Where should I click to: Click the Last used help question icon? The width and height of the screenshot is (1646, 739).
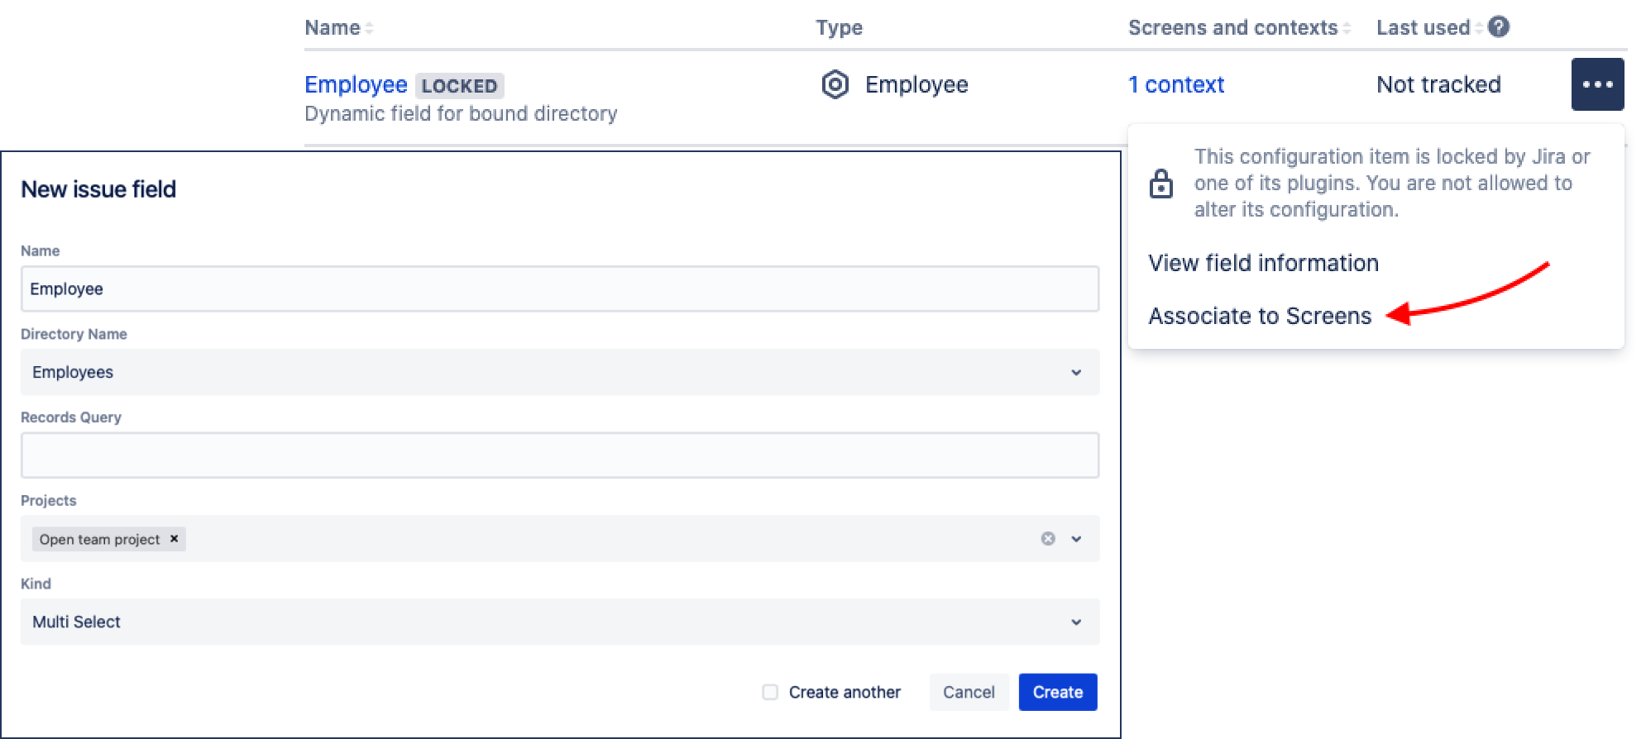pyautogui.click(x=1498, y=27)
